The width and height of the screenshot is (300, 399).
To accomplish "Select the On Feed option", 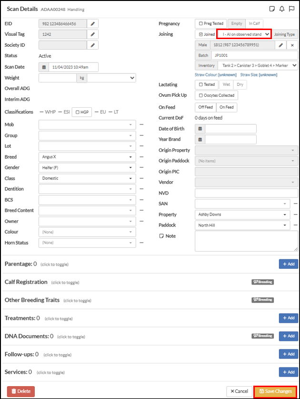I will coord(226,107).
